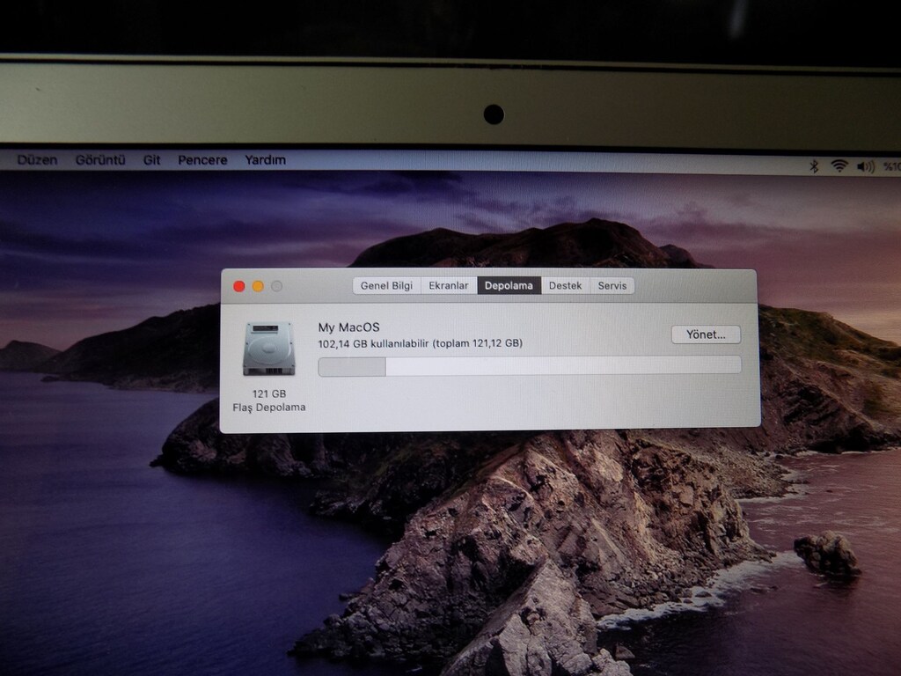Click the Bluetooth icon in menu bar
This screenshot has width=901, height=676.
coord(814,166)
